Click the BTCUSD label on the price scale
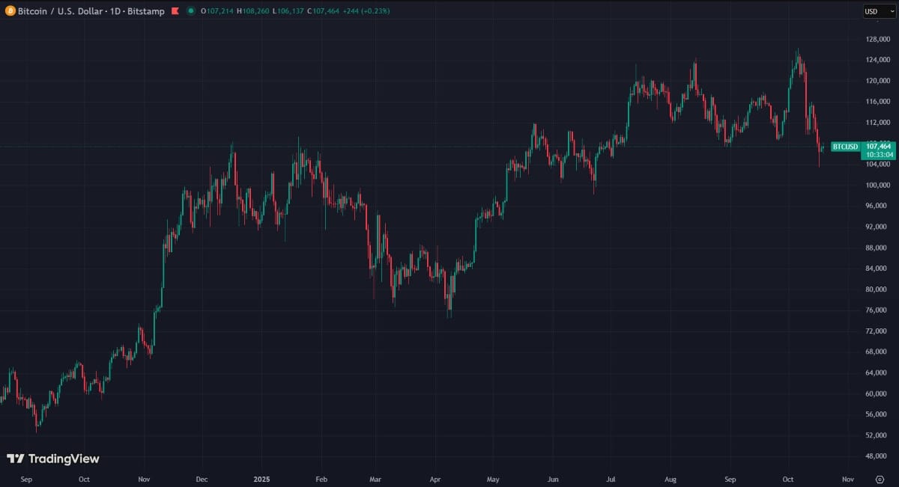The width and height of the screenshot is (899, 487). 846,147
